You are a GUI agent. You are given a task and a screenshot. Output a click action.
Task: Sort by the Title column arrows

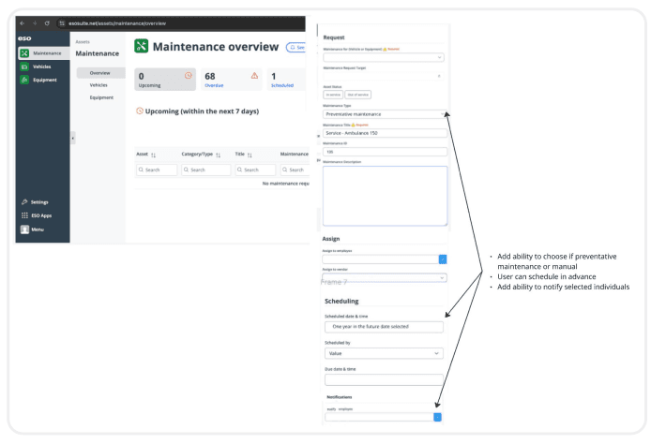coord(250,155)
